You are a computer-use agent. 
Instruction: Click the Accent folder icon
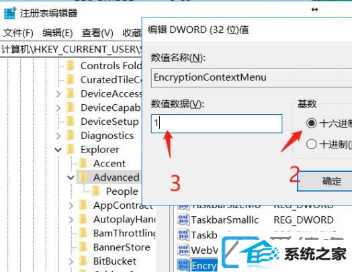tap(83, 163)
